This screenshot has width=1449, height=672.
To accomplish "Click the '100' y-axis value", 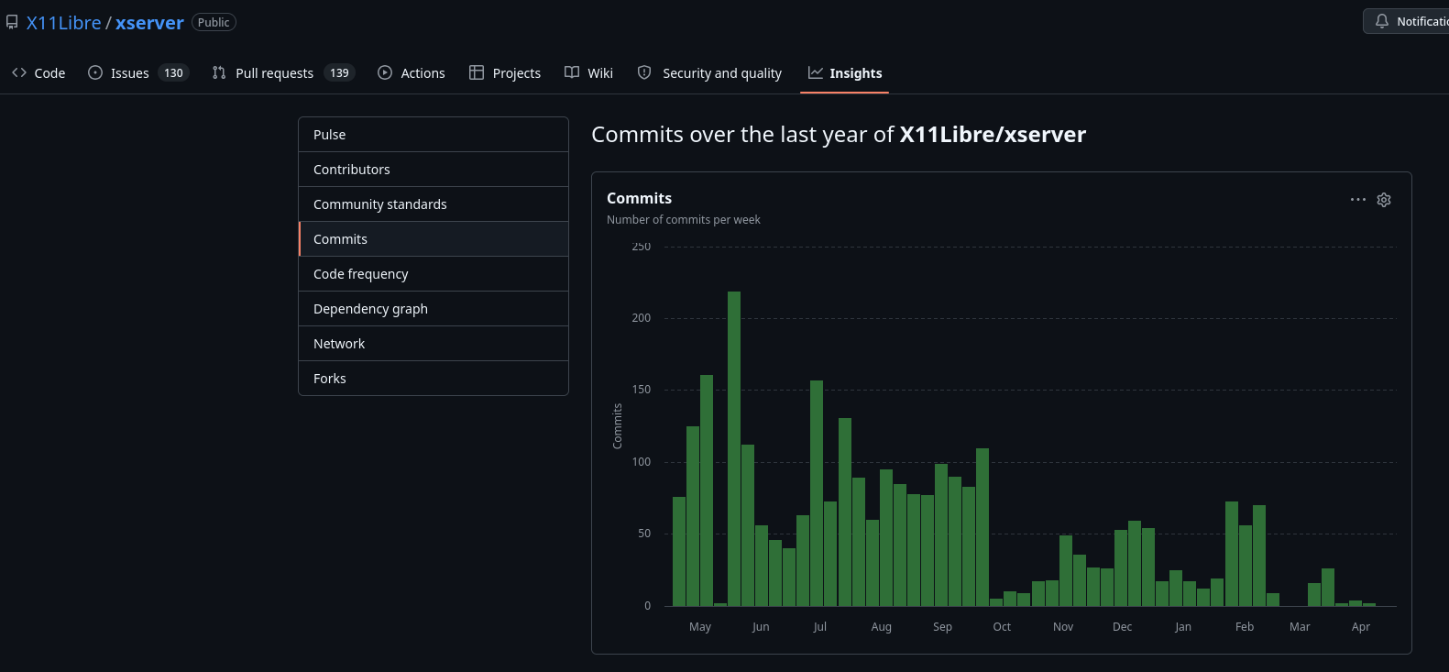I will click(642, 462).
